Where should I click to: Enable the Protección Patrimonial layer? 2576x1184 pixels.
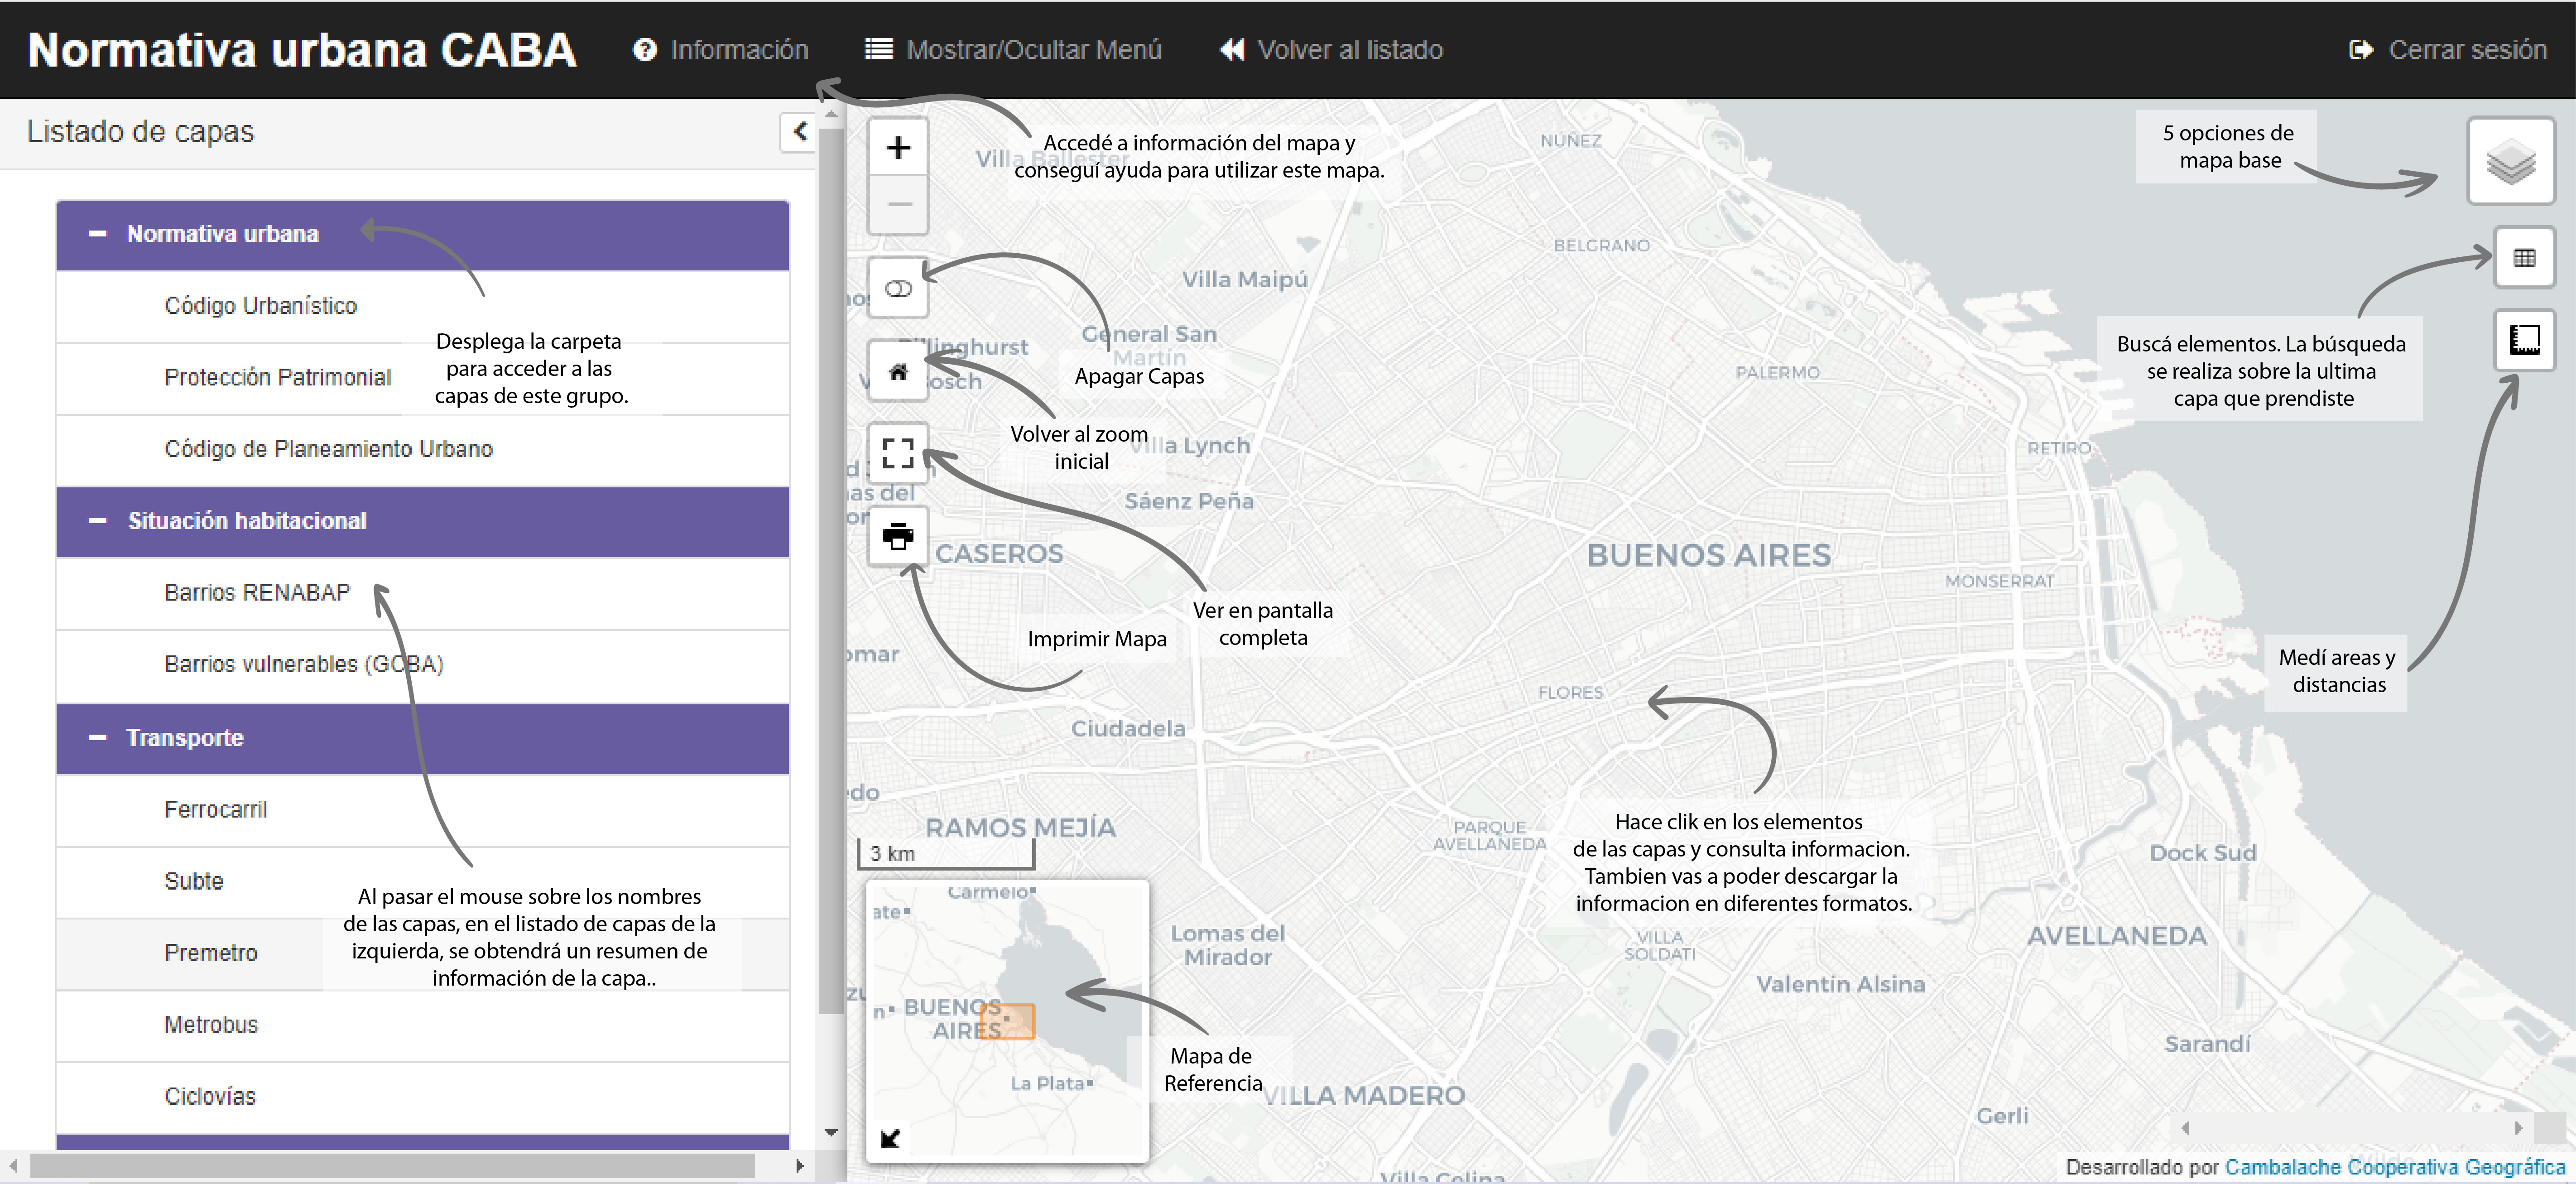coord(422,378)
